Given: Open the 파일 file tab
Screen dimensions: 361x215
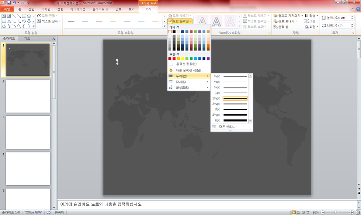Looking at the screenshot, I should pyautogui.click(x=7, y=9).
